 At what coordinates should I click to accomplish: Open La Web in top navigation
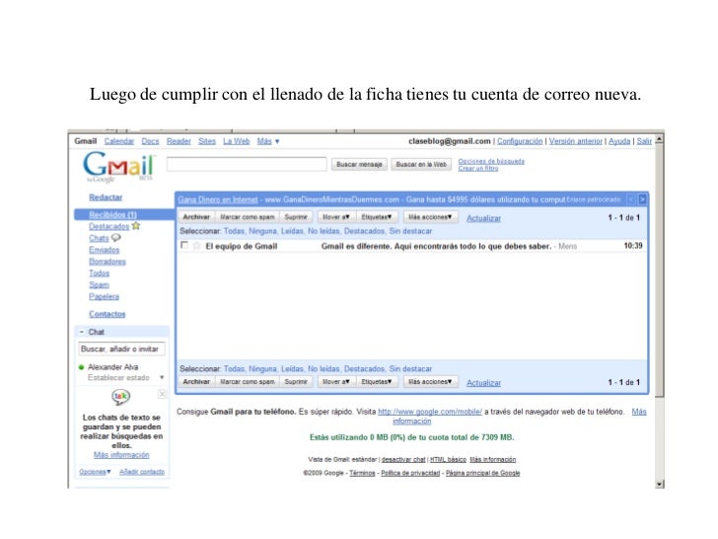[237, 141]
